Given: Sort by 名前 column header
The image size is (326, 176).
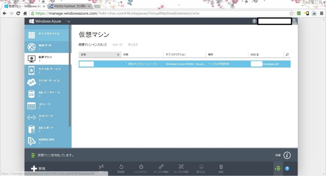Looking at the screenshot, I should point(100,55).
